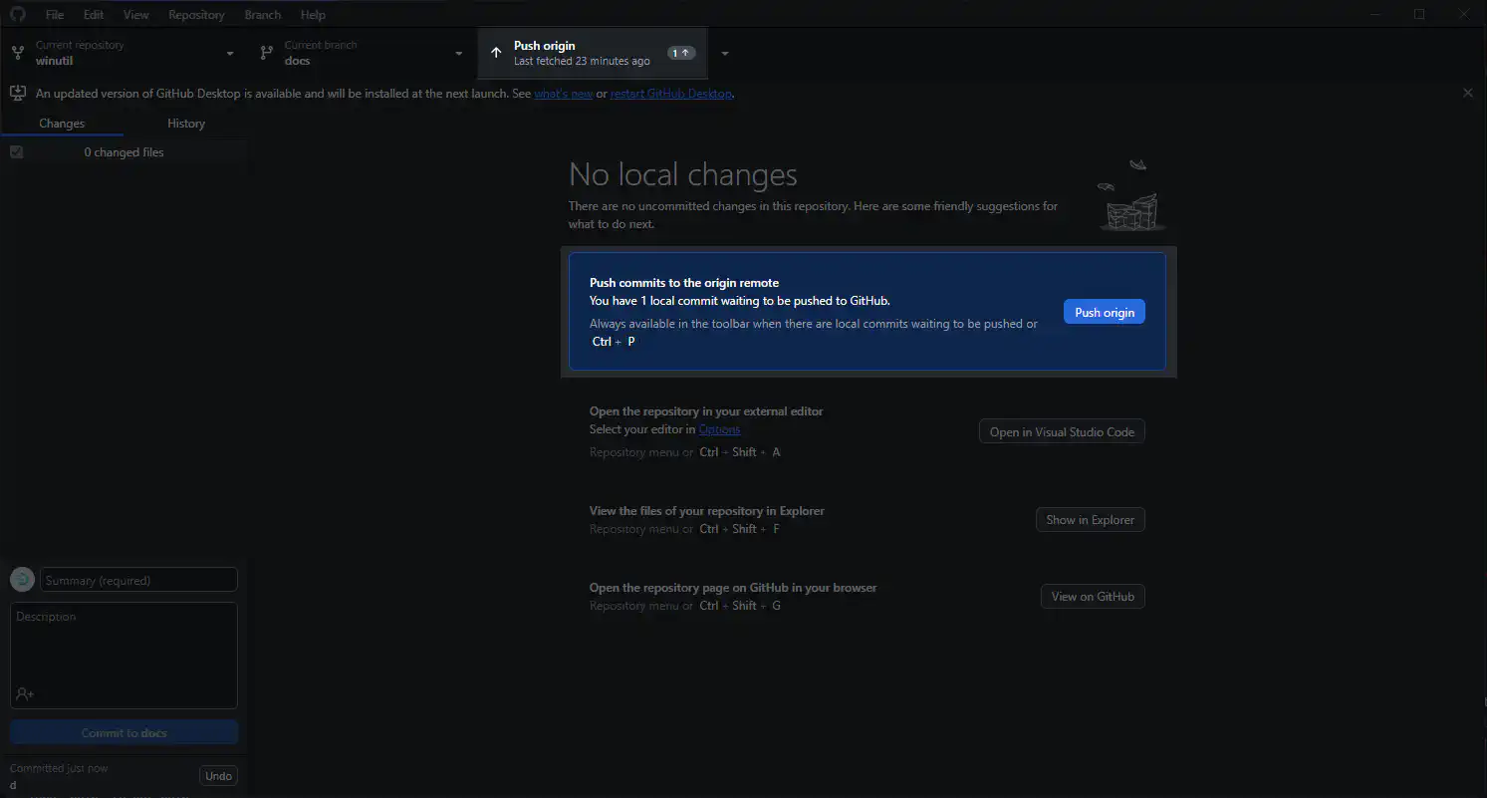
Task: Click the repository icon beside Current repository
Action: pyautogui.click(x=17, y=53)
